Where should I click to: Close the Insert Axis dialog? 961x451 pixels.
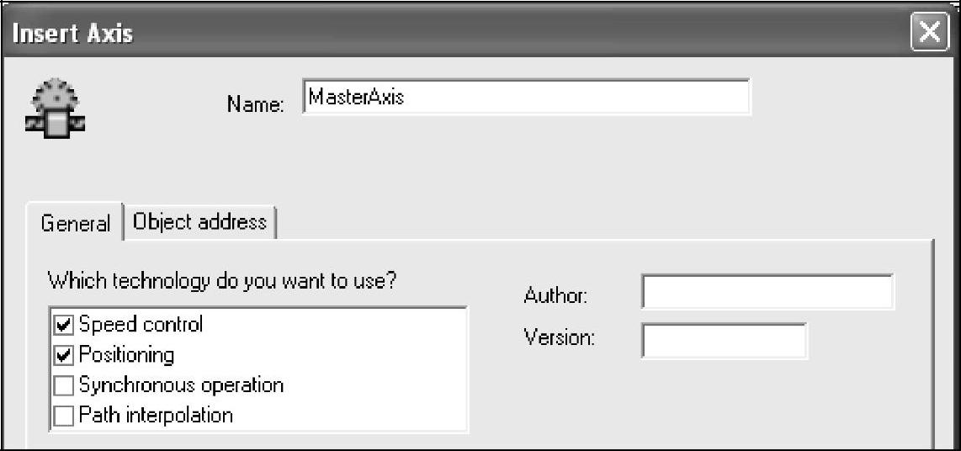tap(927, 33)
